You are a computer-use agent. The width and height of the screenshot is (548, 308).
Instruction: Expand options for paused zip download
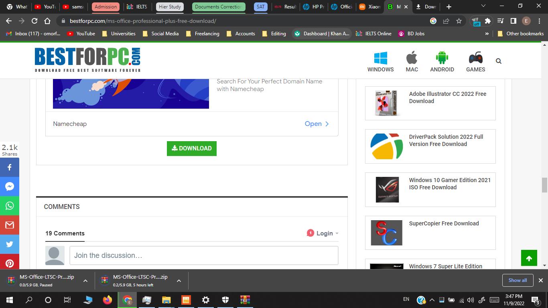85,281
